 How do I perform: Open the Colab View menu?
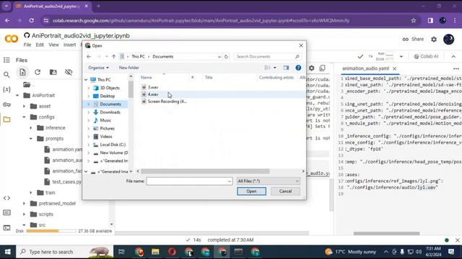[x=53, y=45]
